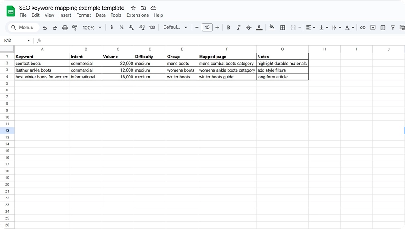405x229 pixels.
Task: Open the font family dropdown
Action: tap(175, 28)
